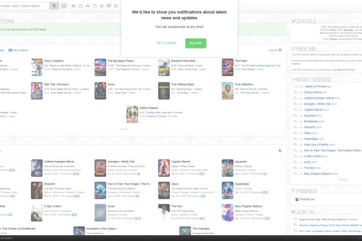Open the gamepad games icon in top toolbar

[x=88, y=6]
